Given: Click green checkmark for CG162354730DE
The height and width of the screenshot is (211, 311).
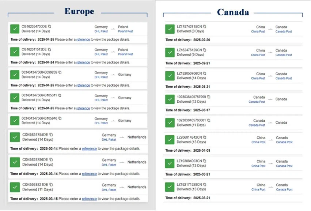Looking at the screenshot, I should [15, 29].
